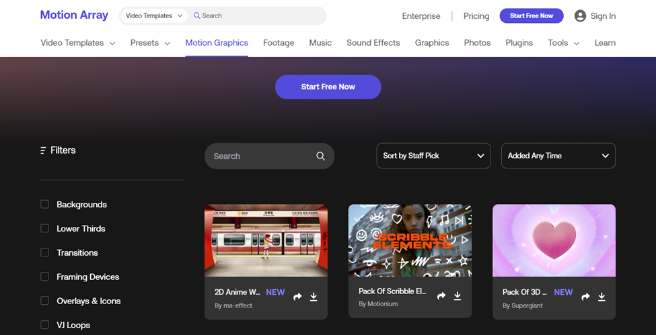
Task: Click share icon on 2D Anime card
Action: click(x=297, y=297)
